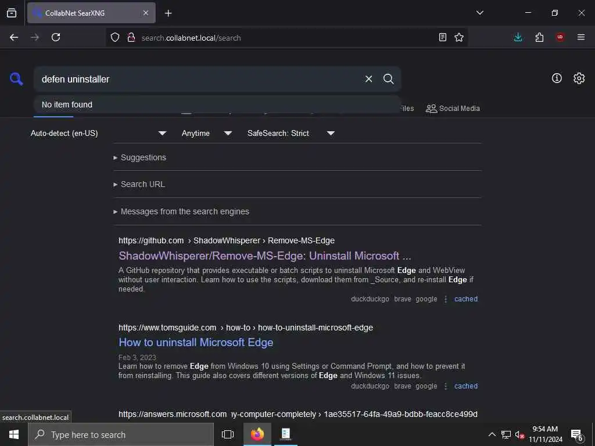
Task: Open network status tray icon
Action: tap(506, 434)
